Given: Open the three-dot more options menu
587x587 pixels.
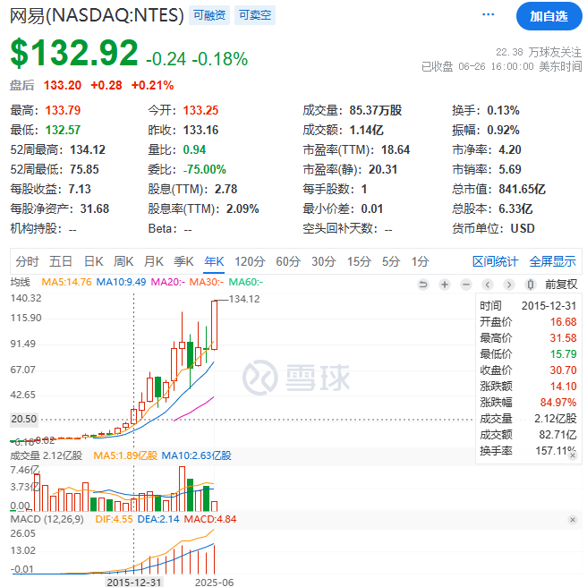Looking at the screenshot, I should [x=488, y=14].
